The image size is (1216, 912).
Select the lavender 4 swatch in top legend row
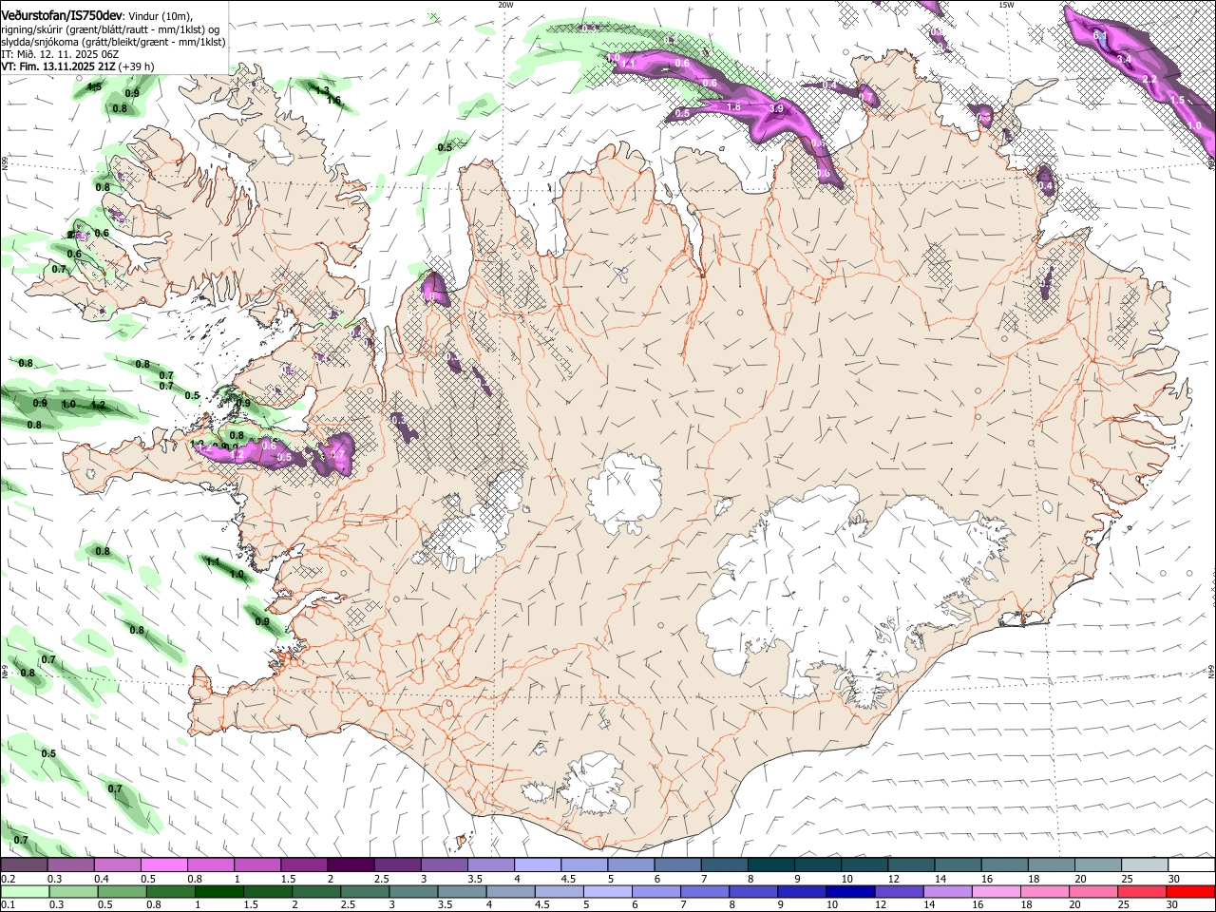click(538, 864)
